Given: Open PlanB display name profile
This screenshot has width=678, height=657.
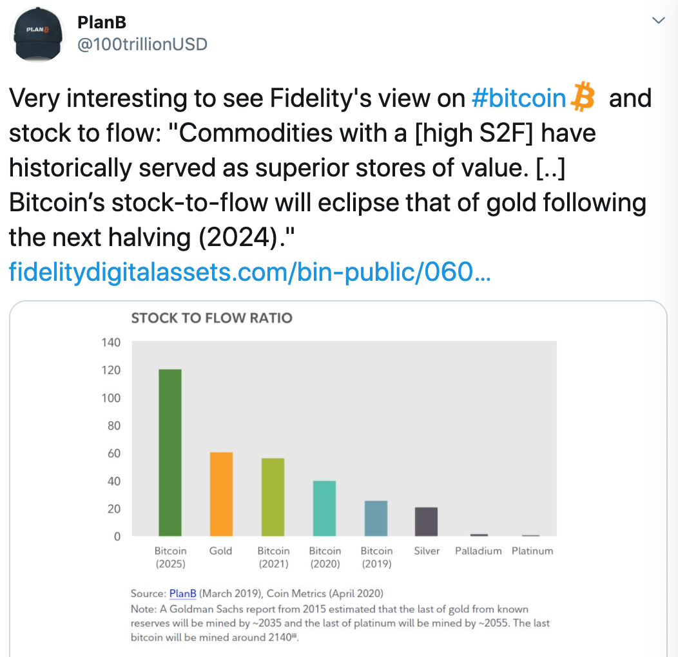Looking at the screenshot, I should tap(102, 22).
